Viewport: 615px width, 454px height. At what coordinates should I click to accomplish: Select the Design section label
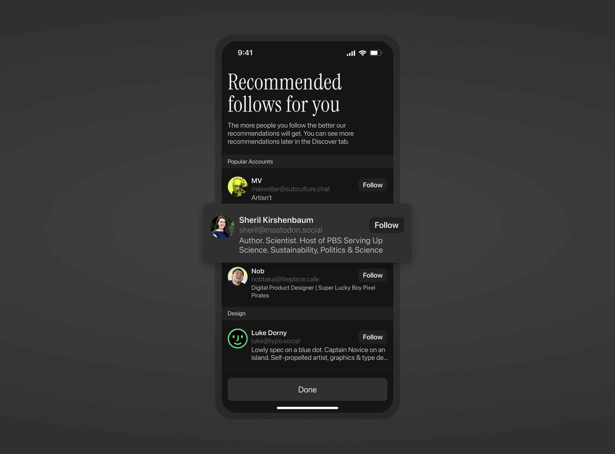point(237,313)
